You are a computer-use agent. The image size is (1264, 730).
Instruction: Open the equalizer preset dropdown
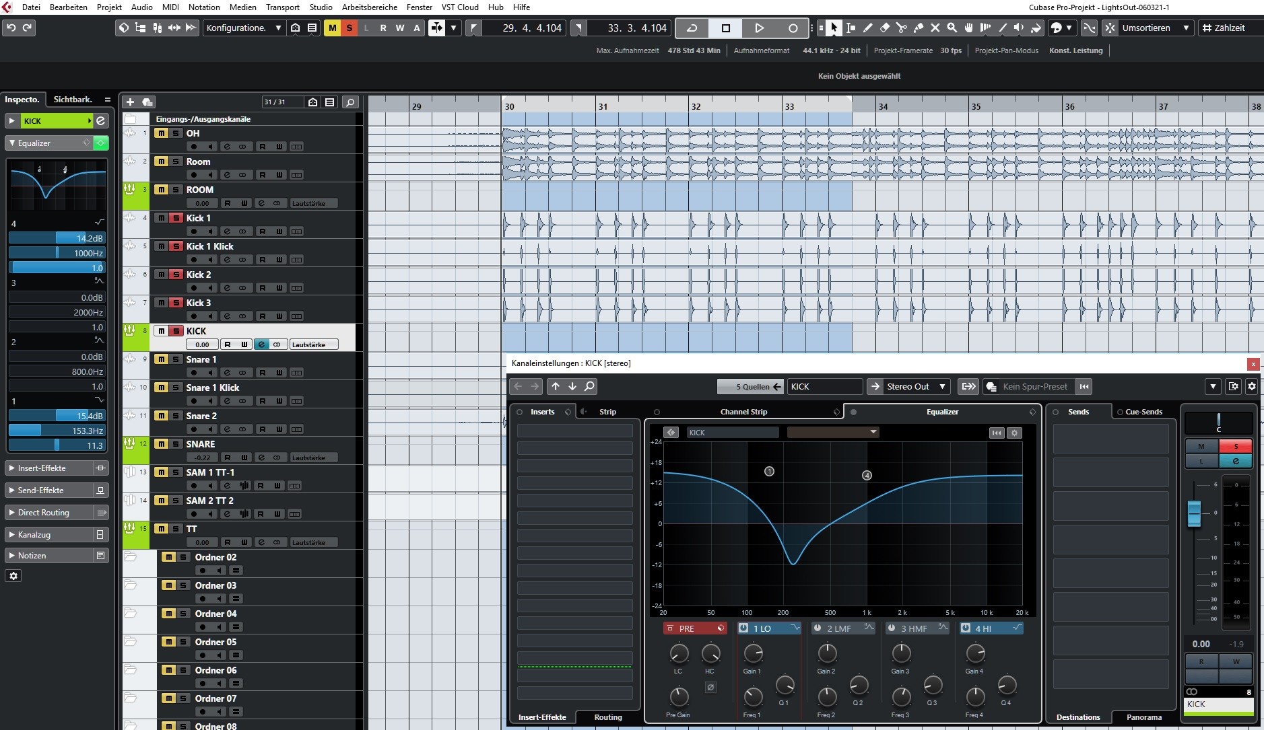coord(832,432)
